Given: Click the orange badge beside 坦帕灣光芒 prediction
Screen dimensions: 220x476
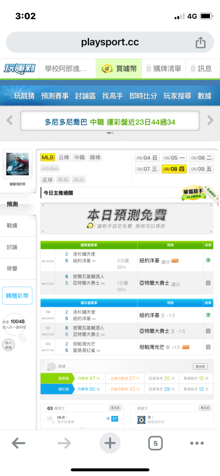Looking at the screenshot, I should [x=186, y=347].
